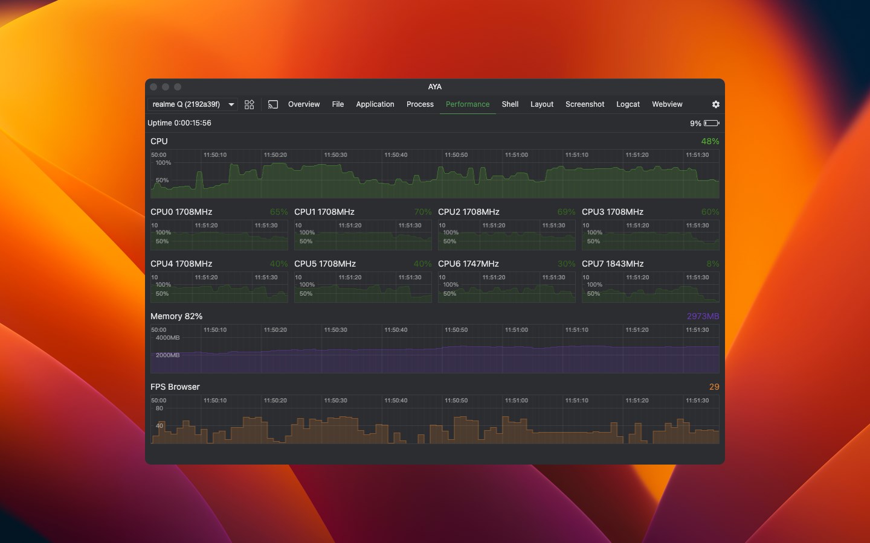
Task: Click the purple memory usage chart
Action: [435, 349]
